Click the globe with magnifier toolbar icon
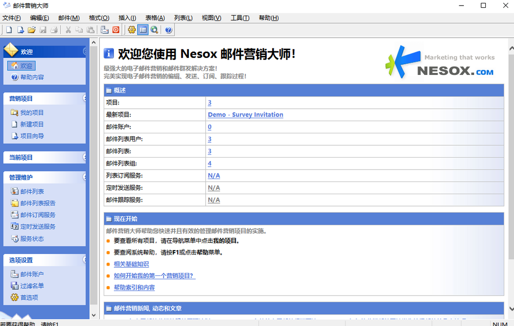Image resolution: width=514 pixels, height=326 pixels. point(154,30)
